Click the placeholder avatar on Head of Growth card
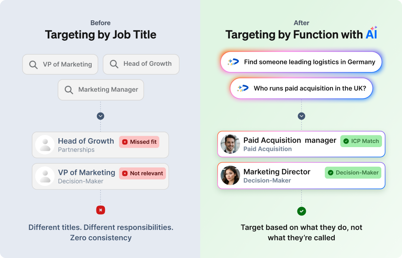 (x=45, y=145)
